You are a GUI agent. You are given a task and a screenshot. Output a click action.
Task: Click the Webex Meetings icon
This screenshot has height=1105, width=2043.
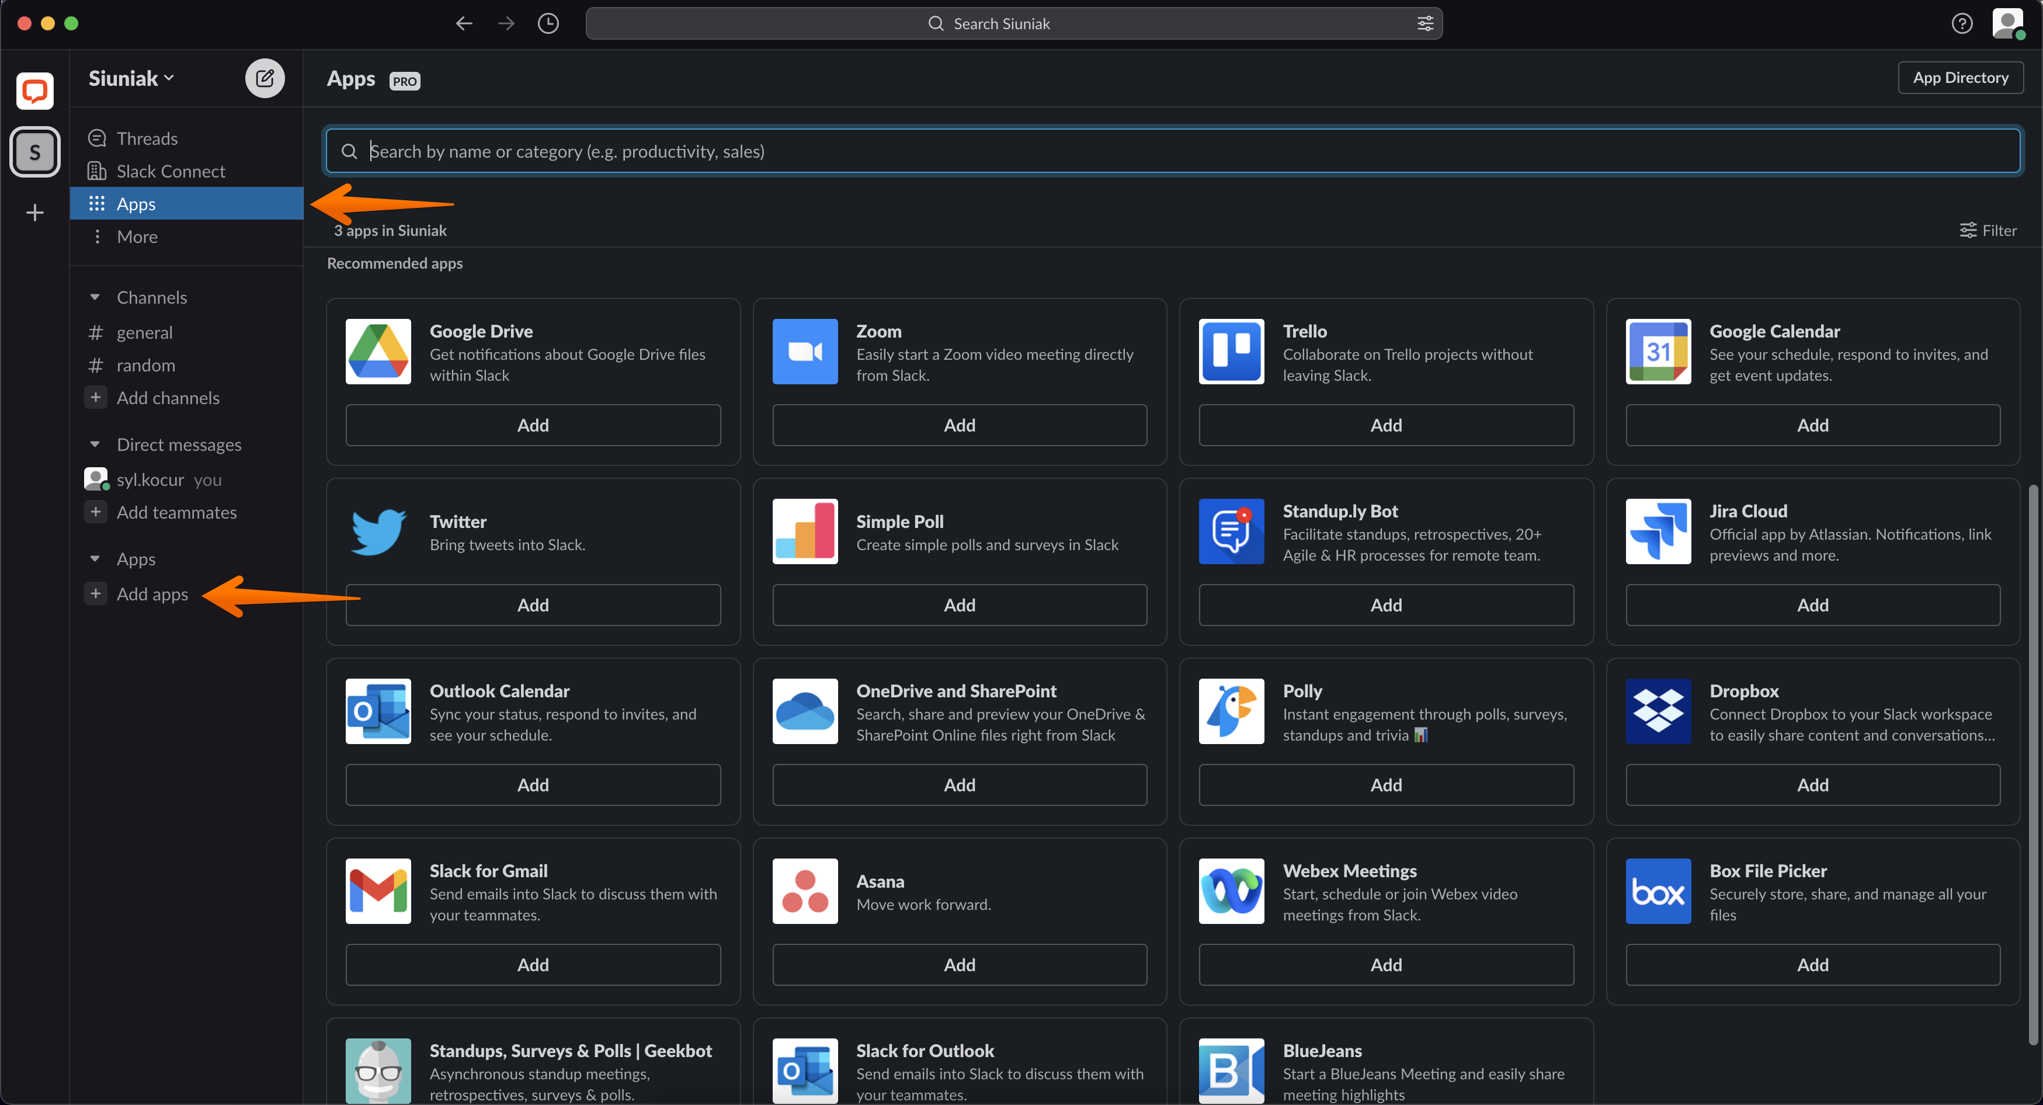point(1232,891)
